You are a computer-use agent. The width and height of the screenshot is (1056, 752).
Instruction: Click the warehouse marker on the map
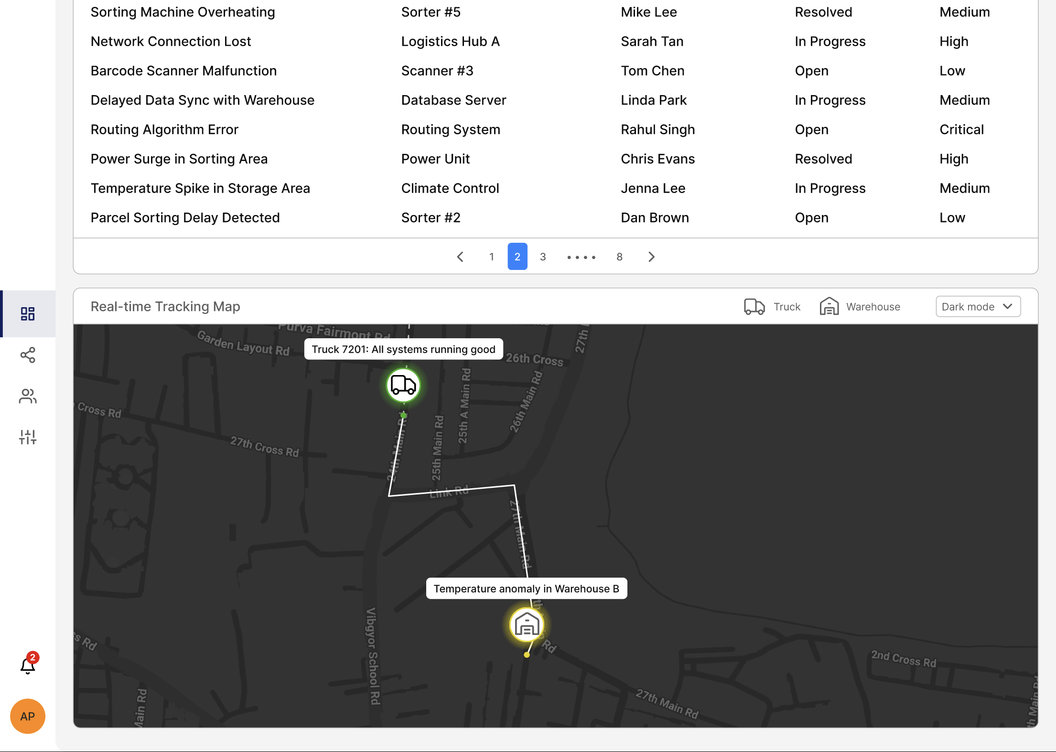(527, 625)
